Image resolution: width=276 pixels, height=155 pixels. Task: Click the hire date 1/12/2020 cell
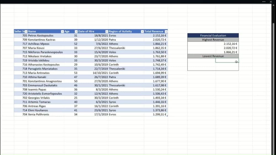[x=93, y=40]
